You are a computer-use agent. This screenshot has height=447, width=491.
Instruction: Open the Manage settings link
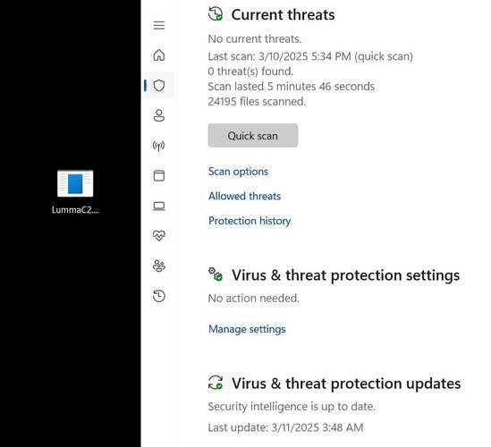[x=247, y=329]
